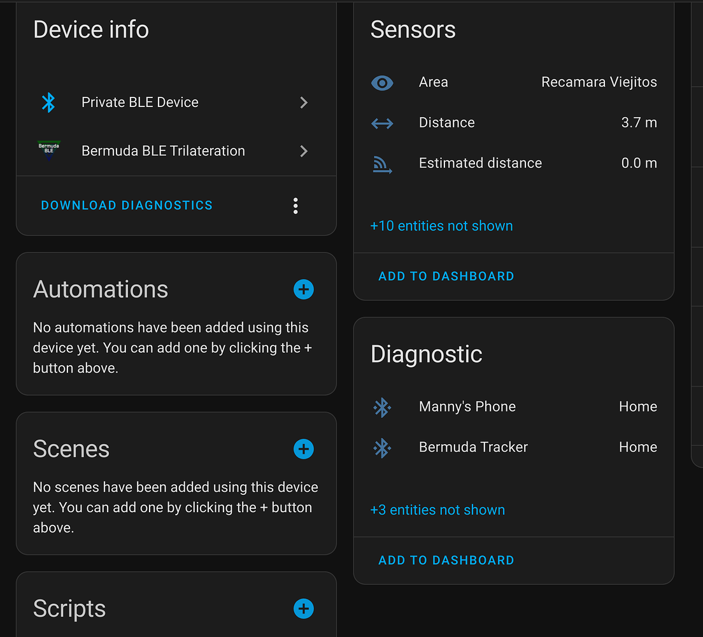Open the Private BLE Device chevron

coord(304,103)
